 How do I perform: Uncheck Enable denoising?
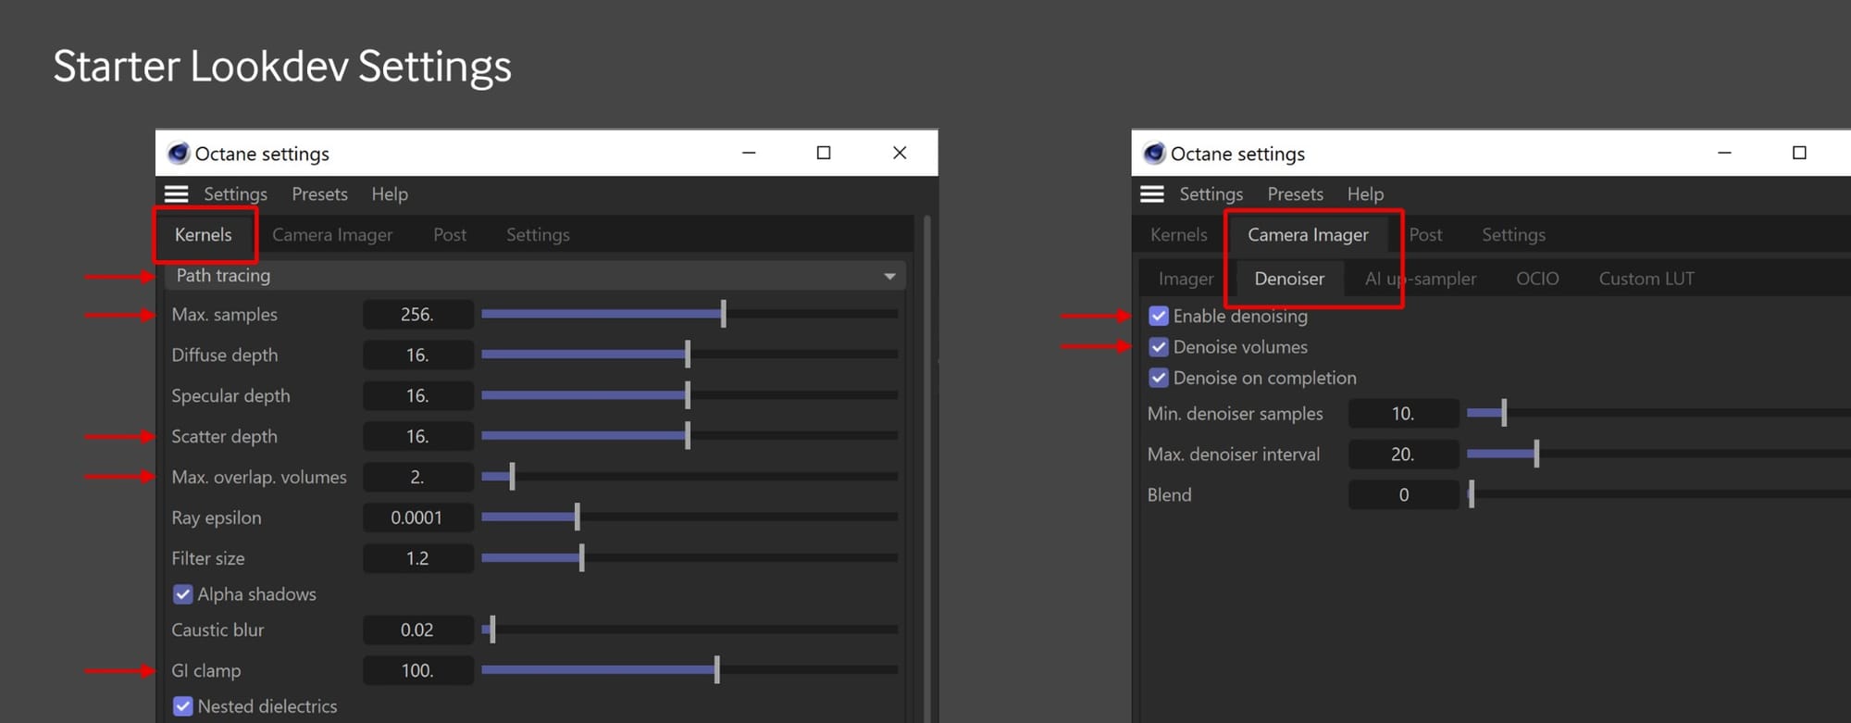1159,316
